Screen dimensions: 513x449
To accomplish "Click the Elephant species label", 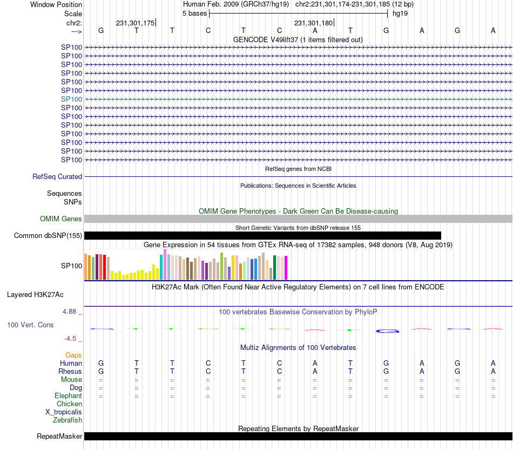I will [x=68, y=395].
